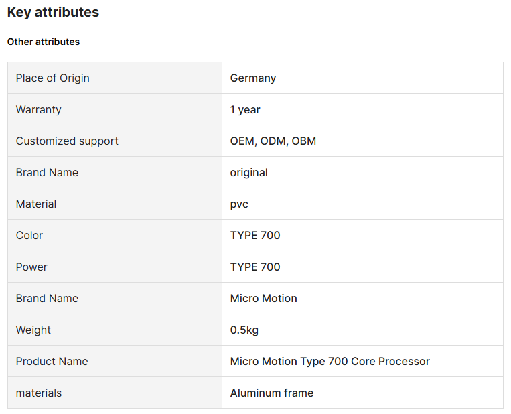Screen dimensions: 511x414
Task: Click the 'original' brand value
Action: [x=248, y=172]
